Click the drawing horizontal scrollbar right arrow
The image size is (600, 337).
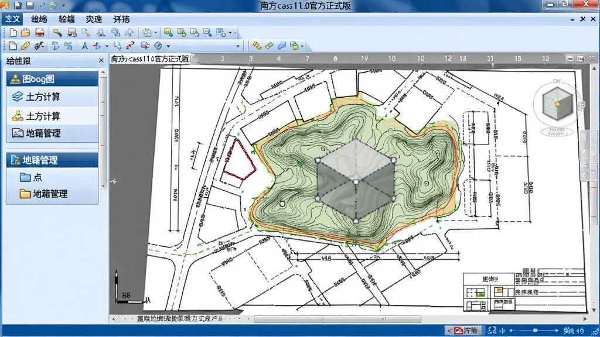click(585, 319)
